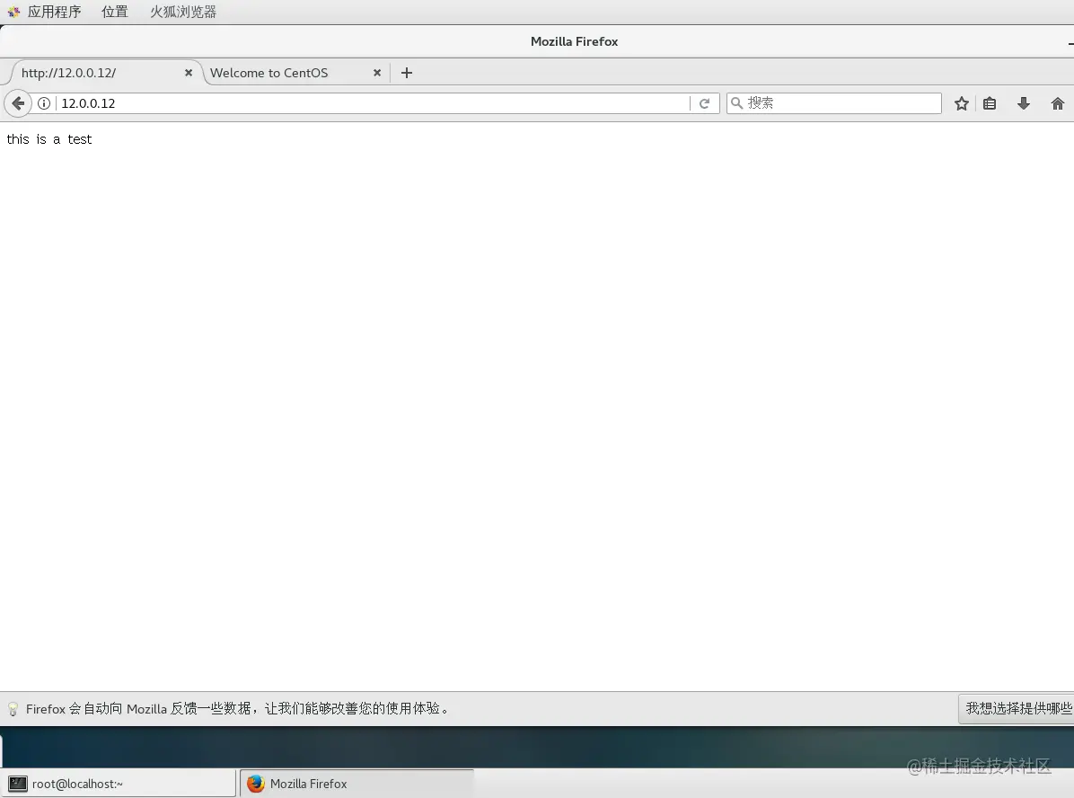
Task: Click the 'this is a test' page text
Action: 49,139
